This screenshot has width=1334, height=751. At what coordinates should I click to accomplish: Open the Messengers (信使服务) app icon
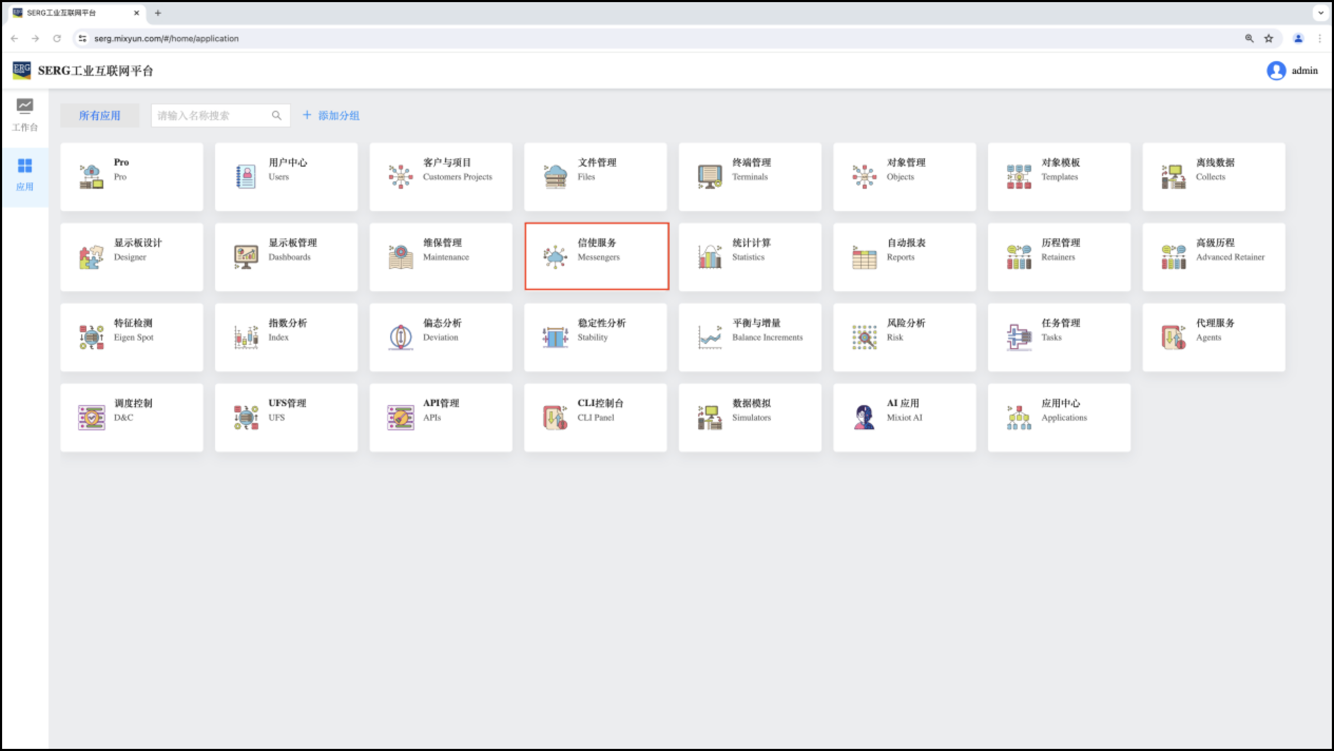(555, 257)
